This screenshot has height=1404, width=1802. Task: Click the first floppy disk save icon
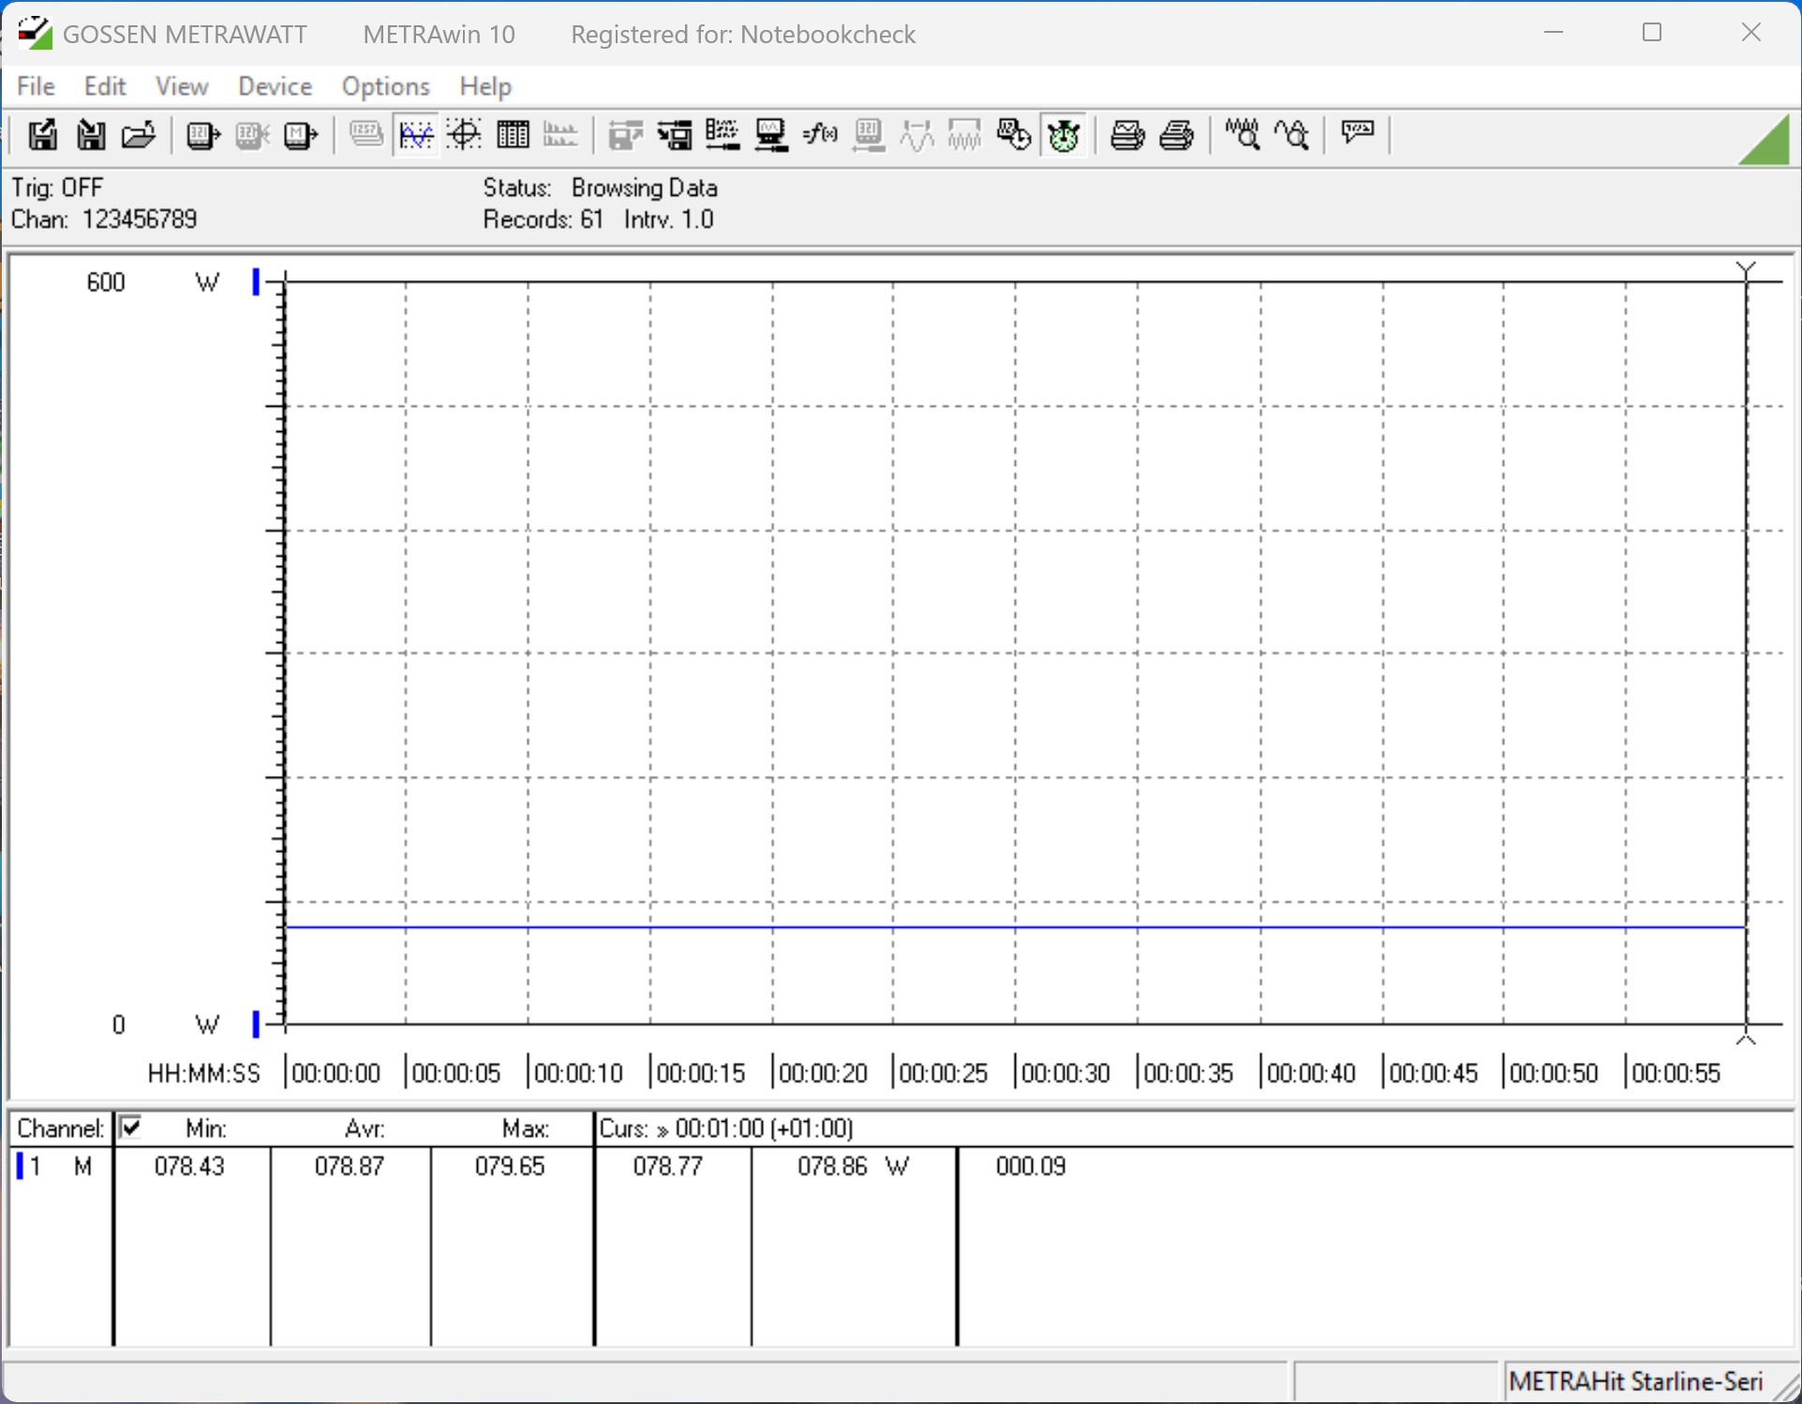pos(41,136)
